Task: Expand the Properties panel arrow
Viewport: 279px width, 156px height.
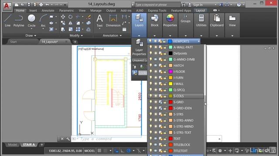Action: pyautogui.click(x=170, y=36)
